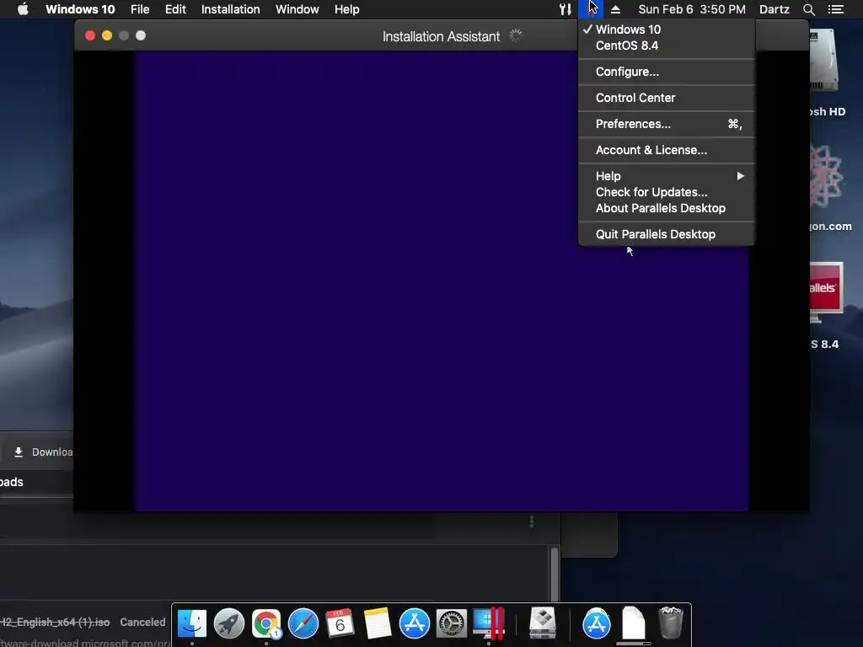Minimize the Installation Assistant window
The image size is (863, 647).
pos(107,35)
